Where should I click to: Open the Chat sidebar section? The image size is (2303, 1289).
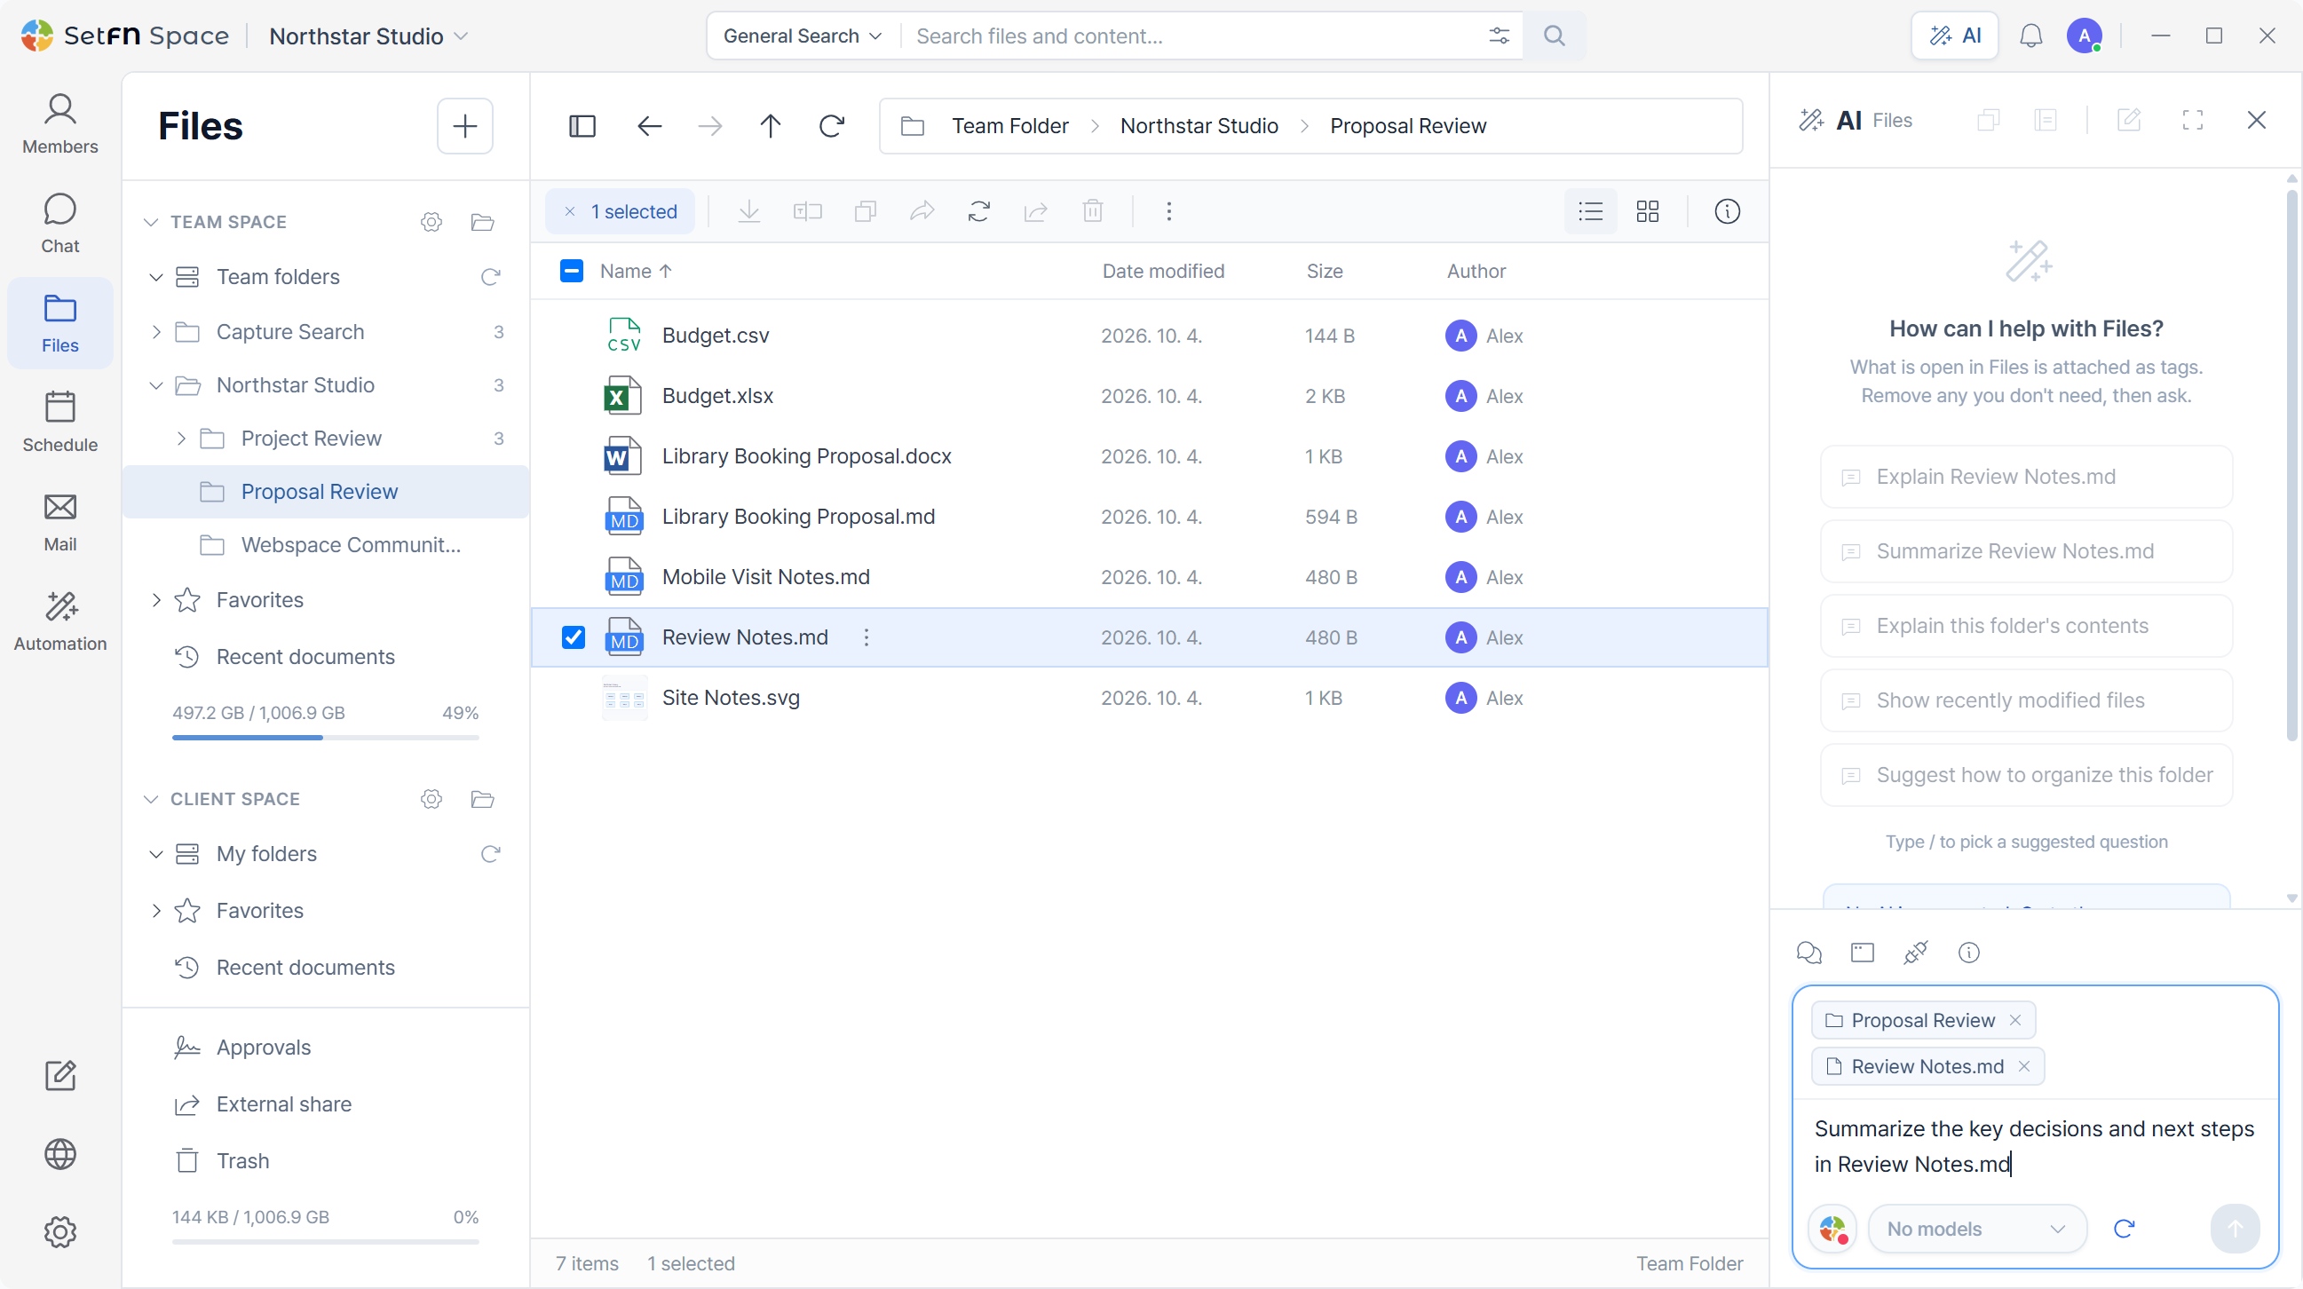[59, 224]
